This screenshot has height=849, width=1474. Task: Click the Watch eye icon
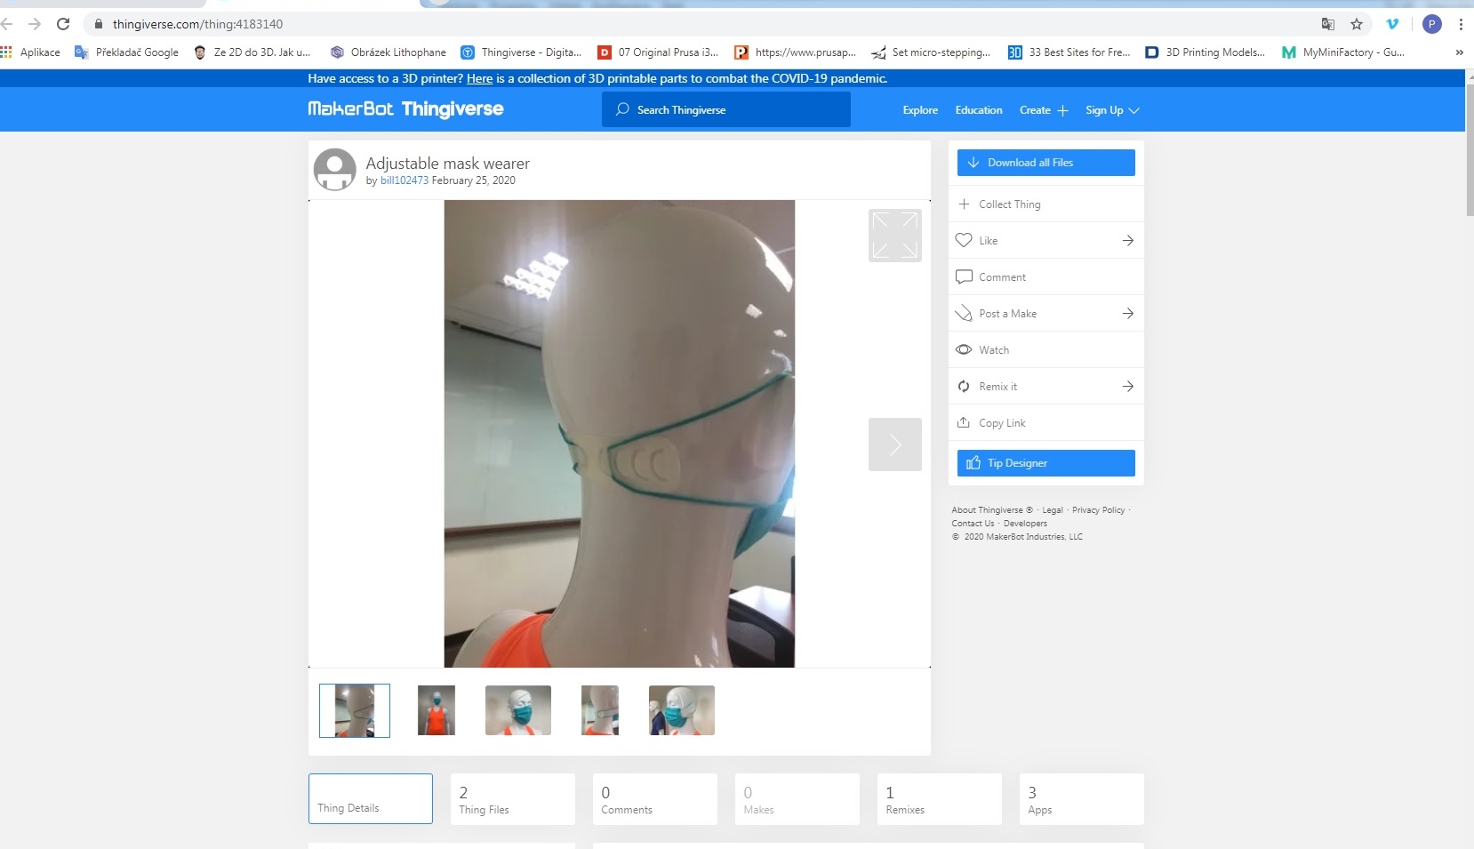(964, 349)
